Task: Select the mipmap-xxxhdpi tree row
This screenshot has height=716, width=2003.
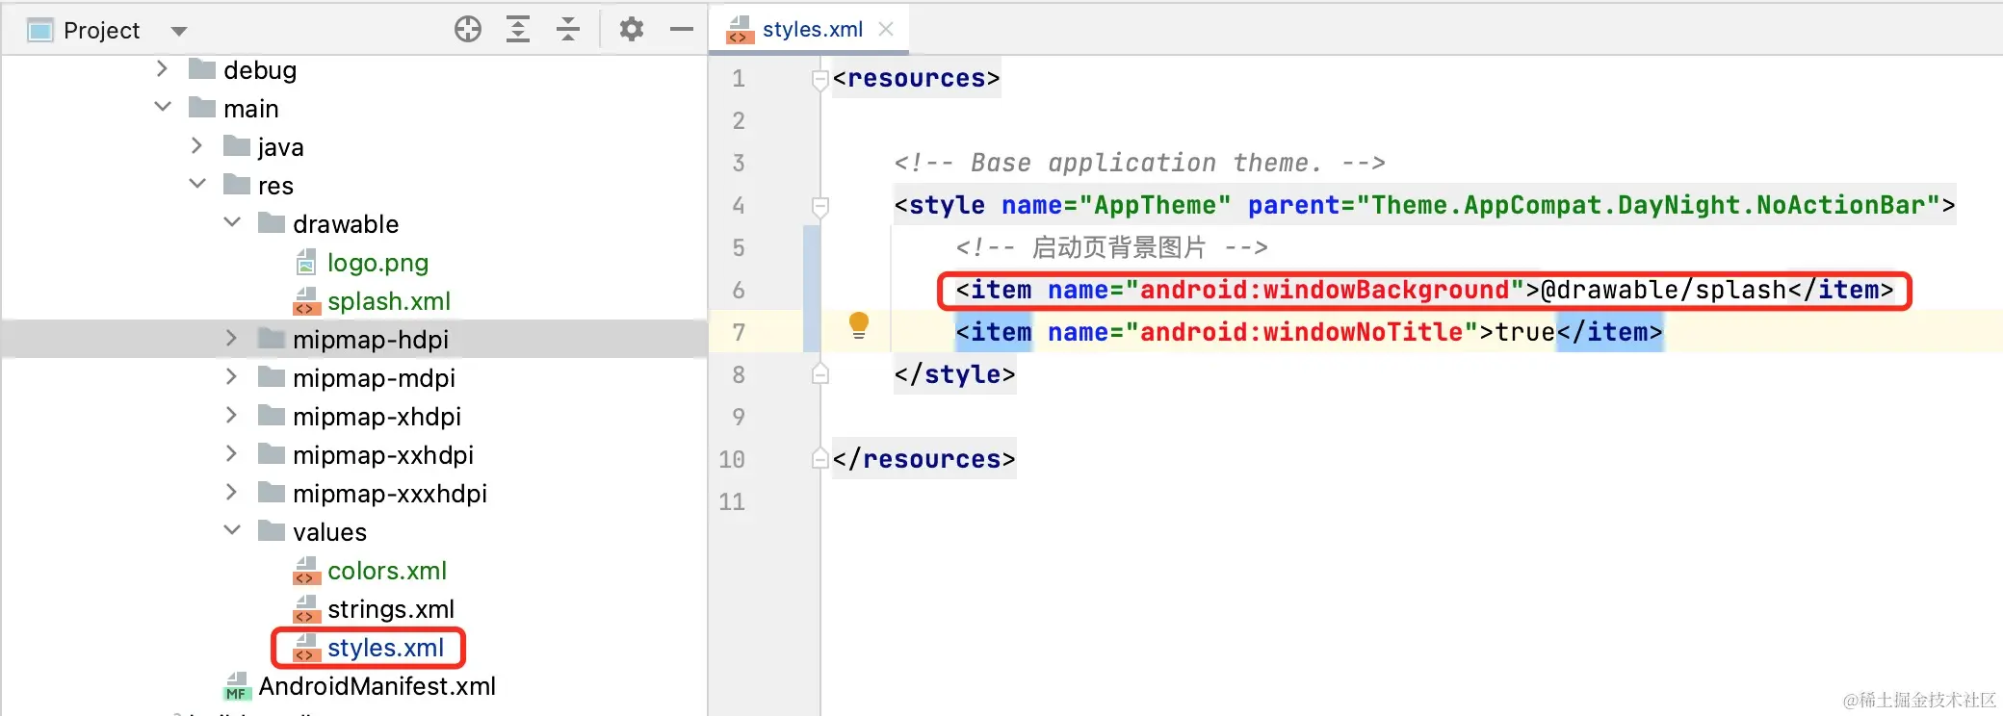Action: (353, 493)
